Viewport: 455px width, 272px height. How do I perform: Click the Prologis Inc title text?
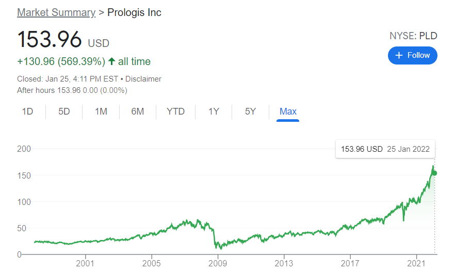coord(134,12)
